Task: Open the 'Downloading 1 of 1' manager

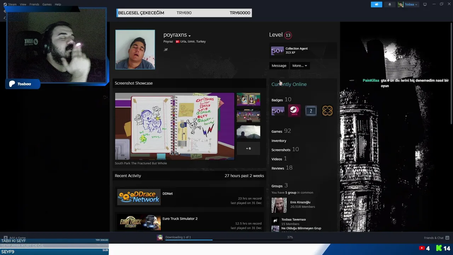Action: (178, 237)
